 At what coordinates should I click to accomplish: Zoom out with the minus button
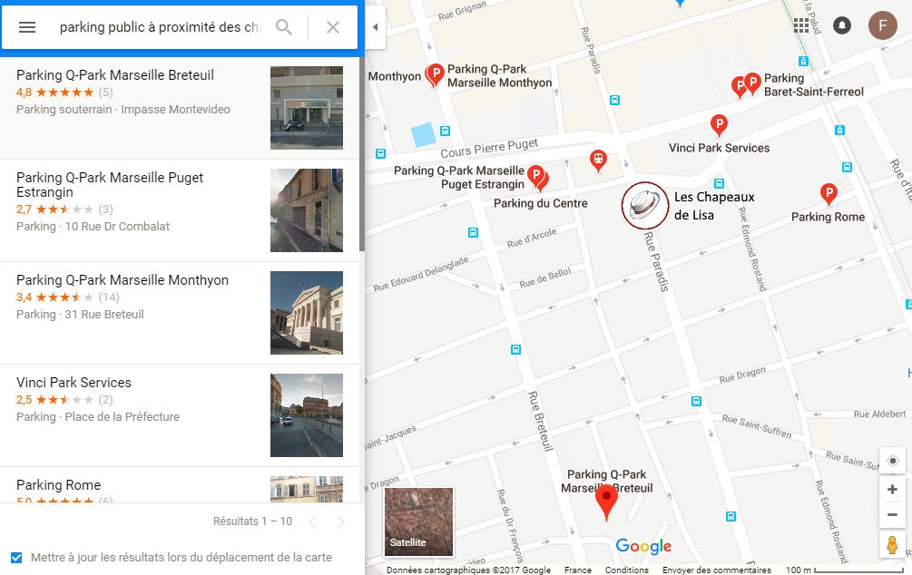coord(892,514)
